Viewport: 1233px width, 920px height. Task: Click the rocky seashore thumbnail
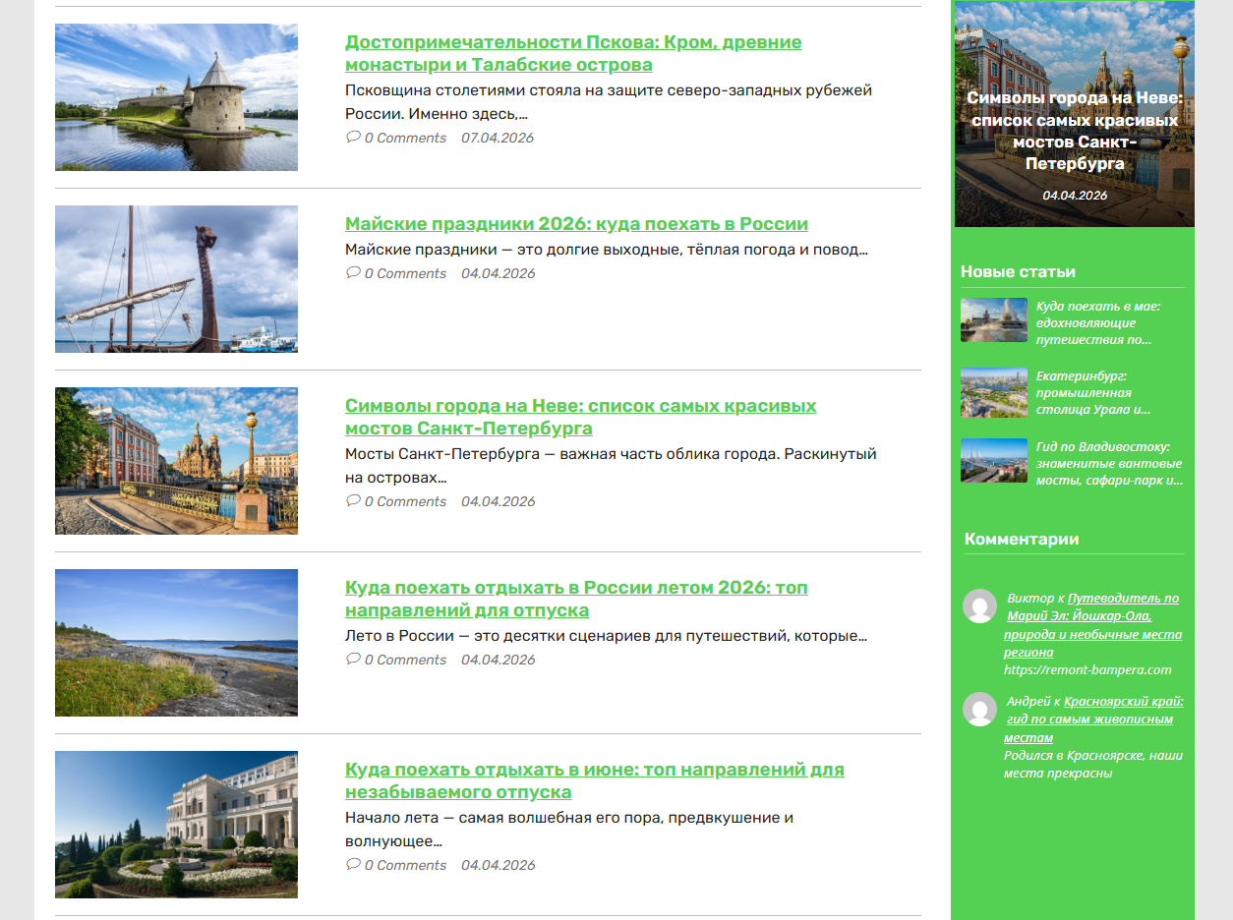point(176,643)
